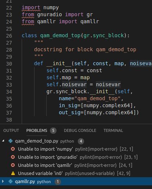This screenshot has width=152, height=189.
Task: Open problem "Unable to import 'numpy'"
Action: [46, 149]
